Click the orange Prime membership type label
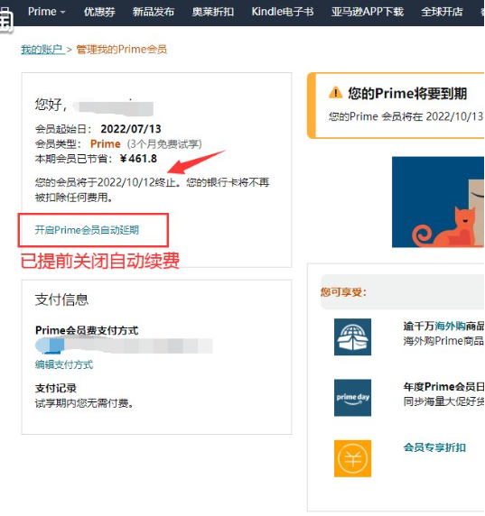 [x=106, y=143]
